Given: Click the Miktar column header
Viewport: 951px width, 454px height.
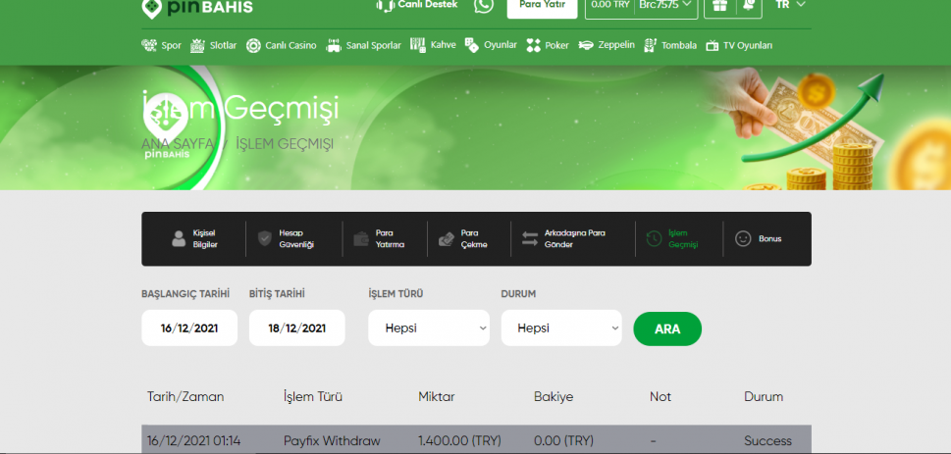Looking at the screenshot, I should tap(436, 396).
